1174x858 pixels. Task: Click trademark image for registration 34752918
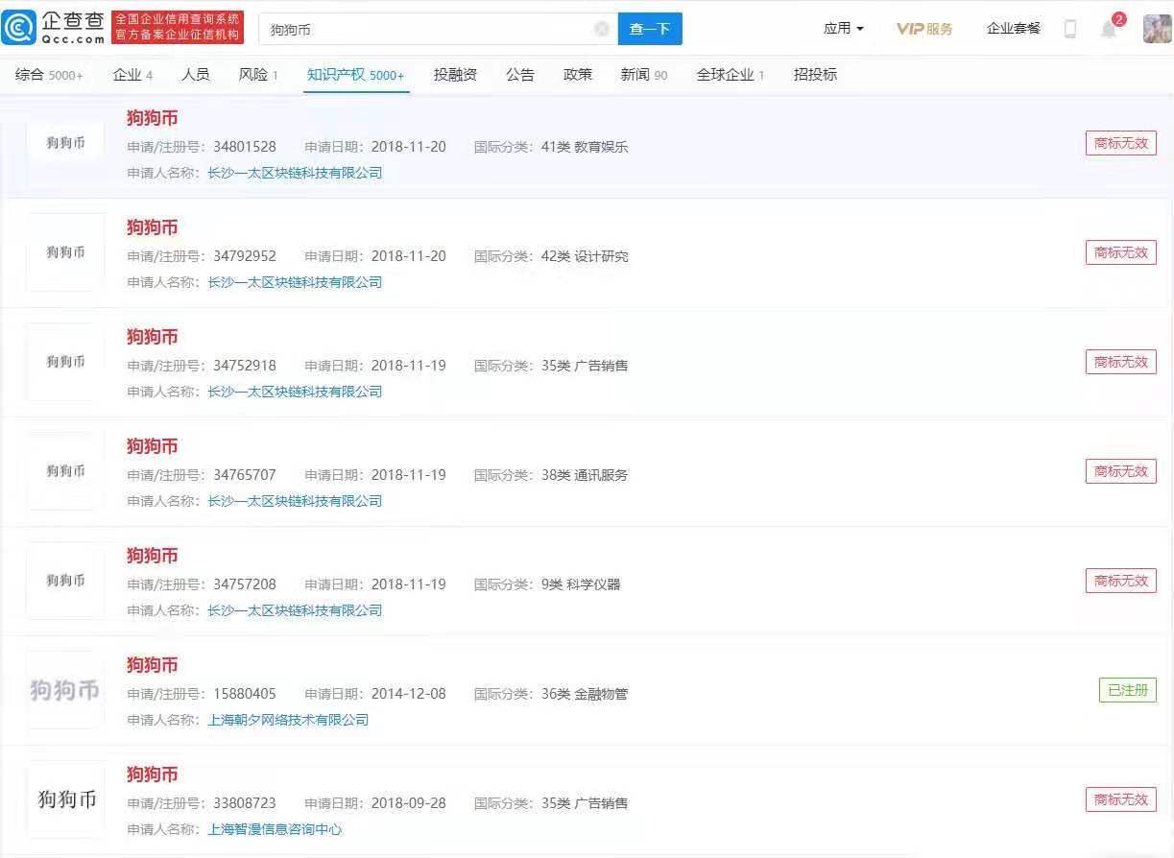pyautogui.click(x=65, y=362)
